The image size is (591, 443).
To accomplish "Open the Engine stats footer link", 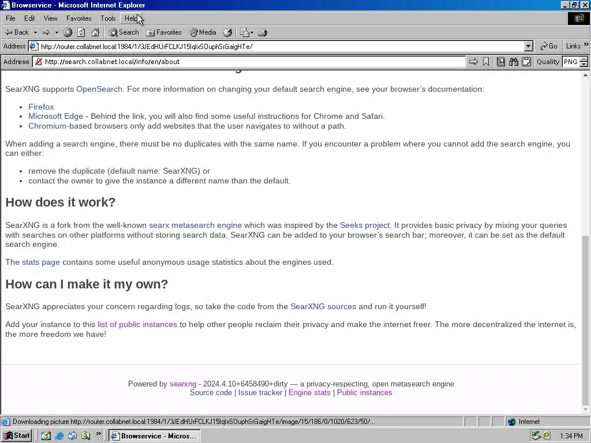I will click(309, 392).
